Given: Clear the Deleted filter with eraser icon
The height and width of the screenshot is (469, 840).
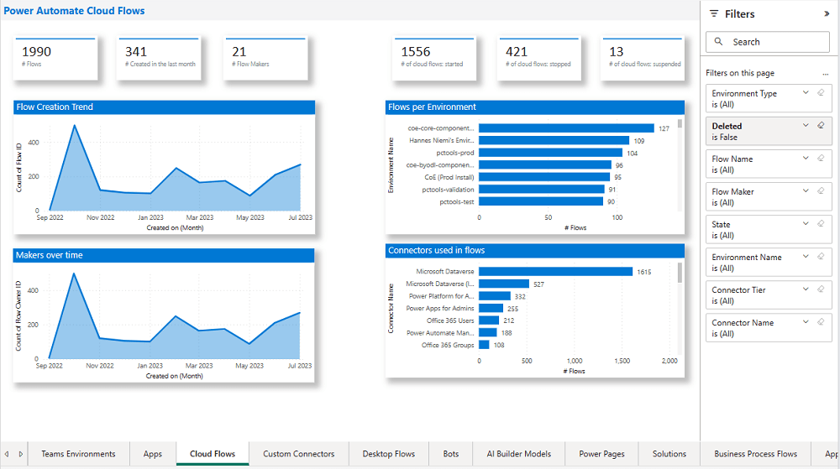Looking at the screenshot, I should point(821,125).
